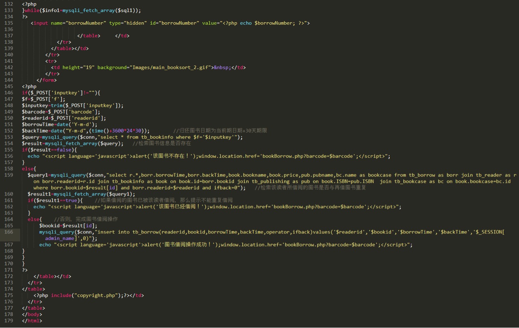Click line number 145 in the gutter
The width and height of the screenshot is (519, 328).
pos(9,87)
